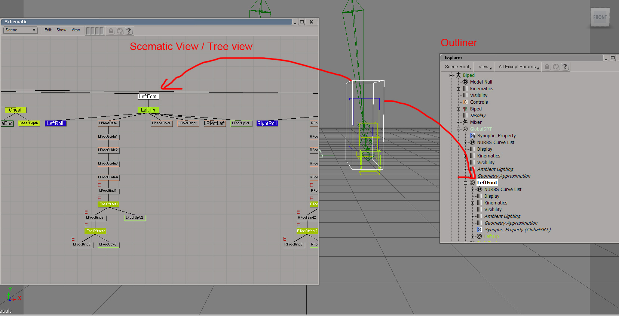The height and width of the screenshot is (316, 619).
Task: Collapse the GlobalSRT node in Explorer
Action: (459, 129)
